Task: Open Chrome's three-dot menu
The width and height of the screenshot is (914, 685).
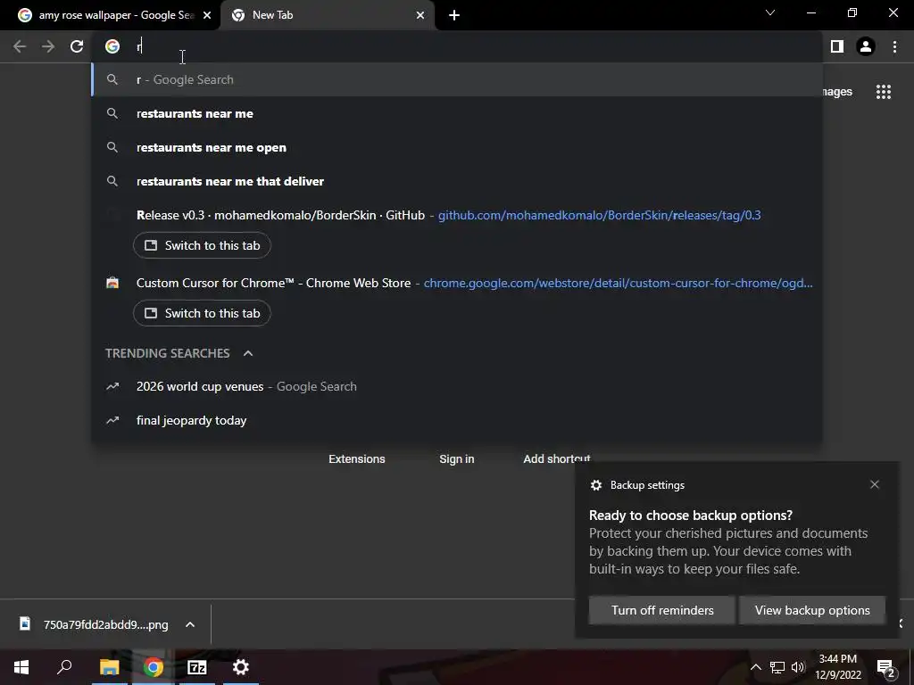Action: 894,46
